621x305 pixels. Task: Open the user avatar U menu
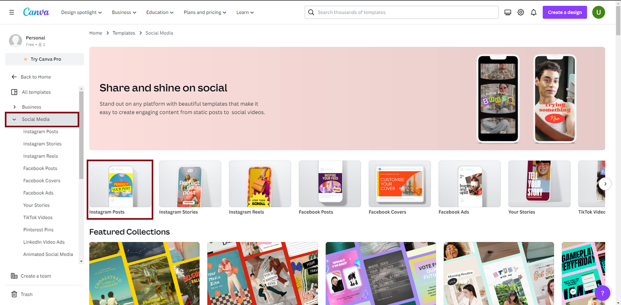coord(599,12)
